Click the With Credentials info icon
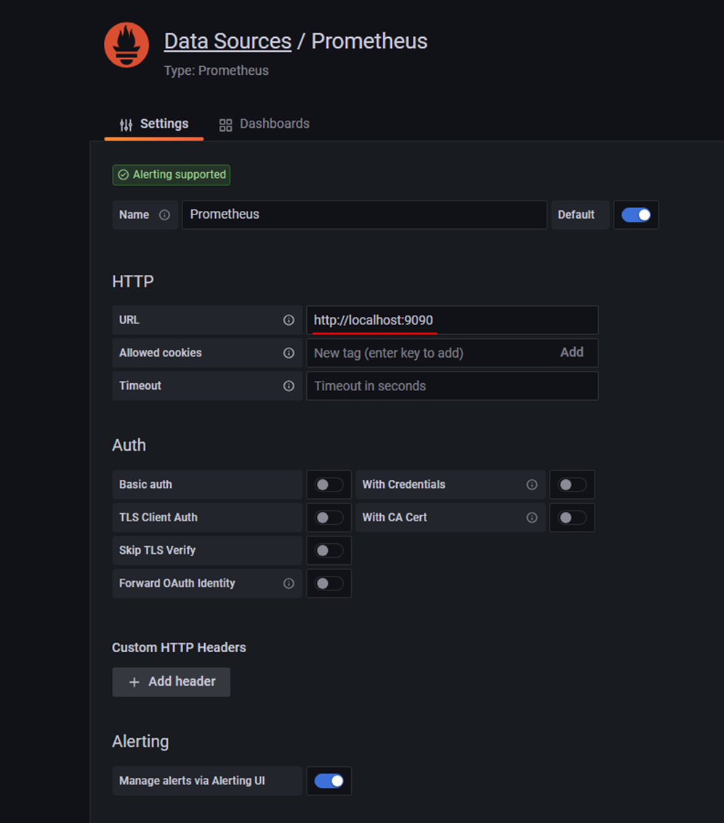This screenshot has height=823, width=724. coord(532,485)
